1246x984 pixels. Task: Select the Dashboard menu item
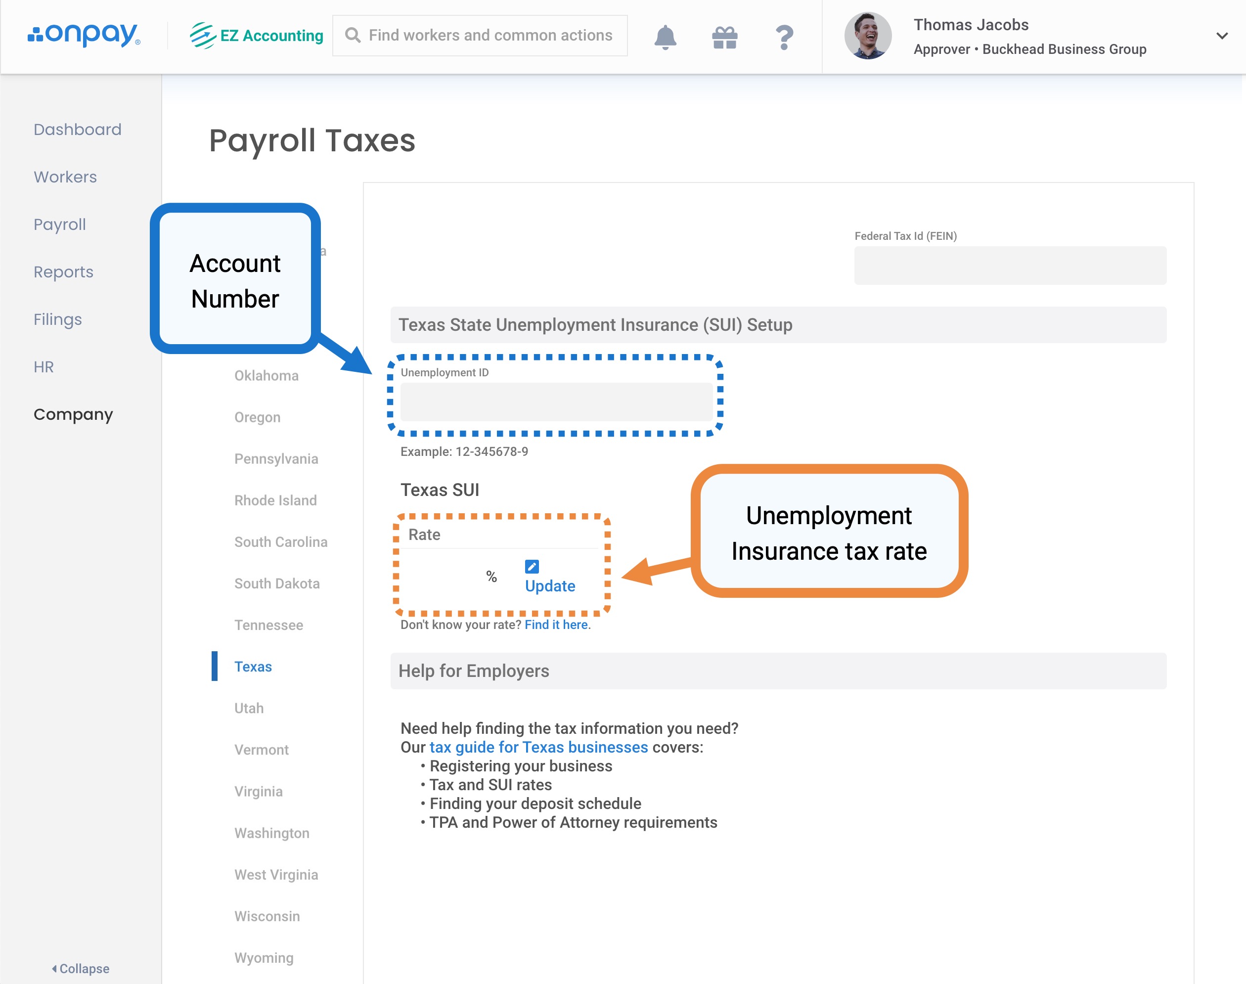tap(78, 130)
